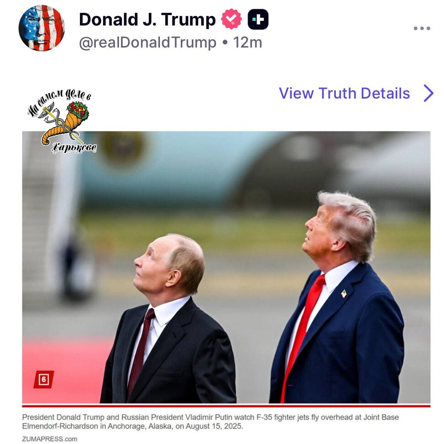Open the three-dot post options menu
Screen dimensions: 444x444
pyautogui.click(x=422, y=28)
